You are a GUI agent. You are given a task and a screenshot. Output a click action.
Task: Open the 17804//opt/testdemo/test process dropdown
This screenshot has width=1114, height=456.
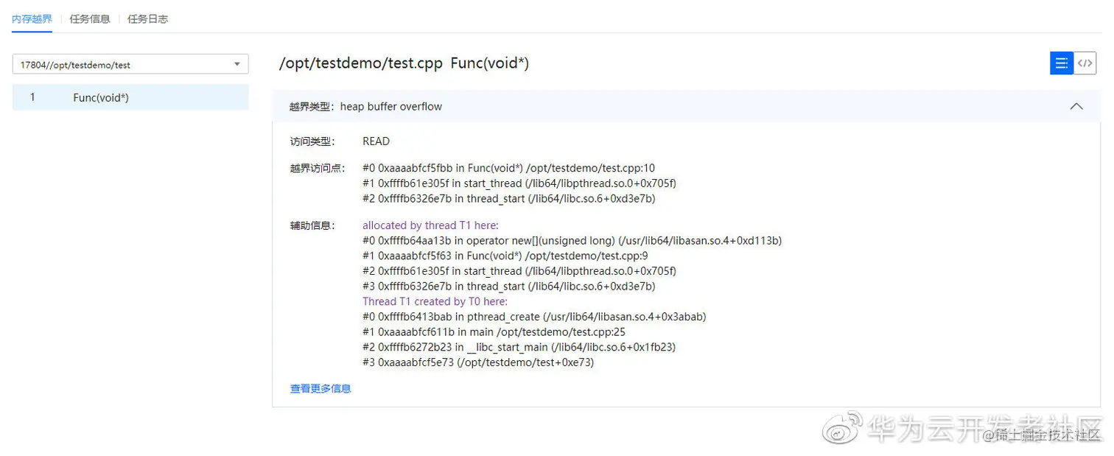pos(130,65)
